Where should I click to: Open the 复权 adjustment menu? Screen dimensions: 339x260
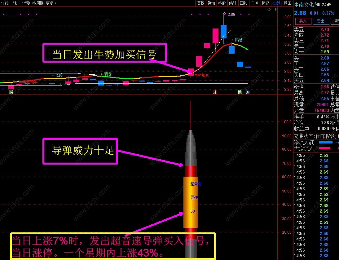(x=200, y=3)
